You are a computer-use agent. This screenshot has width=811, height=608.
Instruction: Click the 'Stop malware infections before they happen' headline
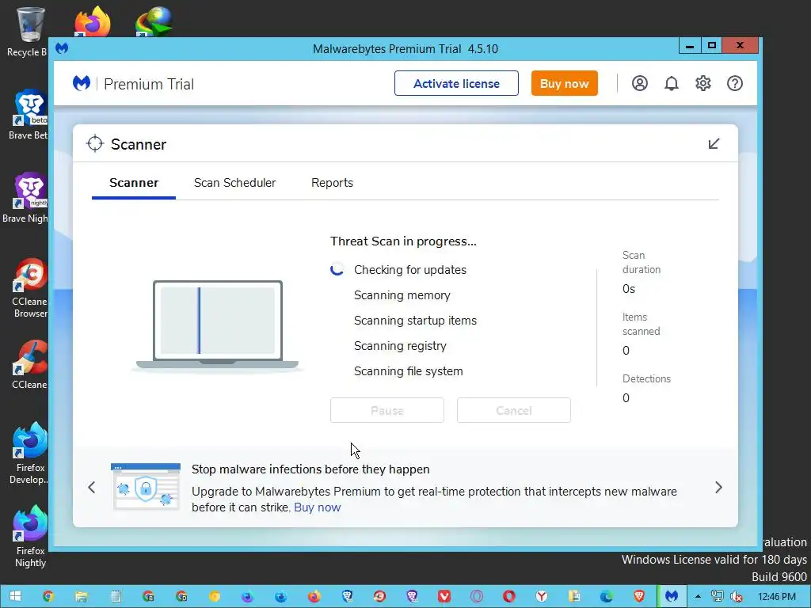[310, 469]
